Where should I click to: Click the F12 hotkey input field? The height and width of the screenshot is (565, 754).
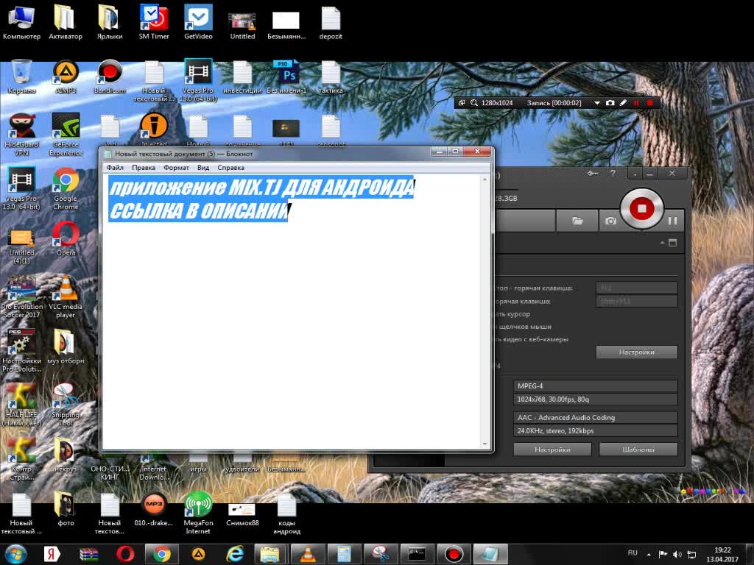pyautogui.click(x=636, y=288)
